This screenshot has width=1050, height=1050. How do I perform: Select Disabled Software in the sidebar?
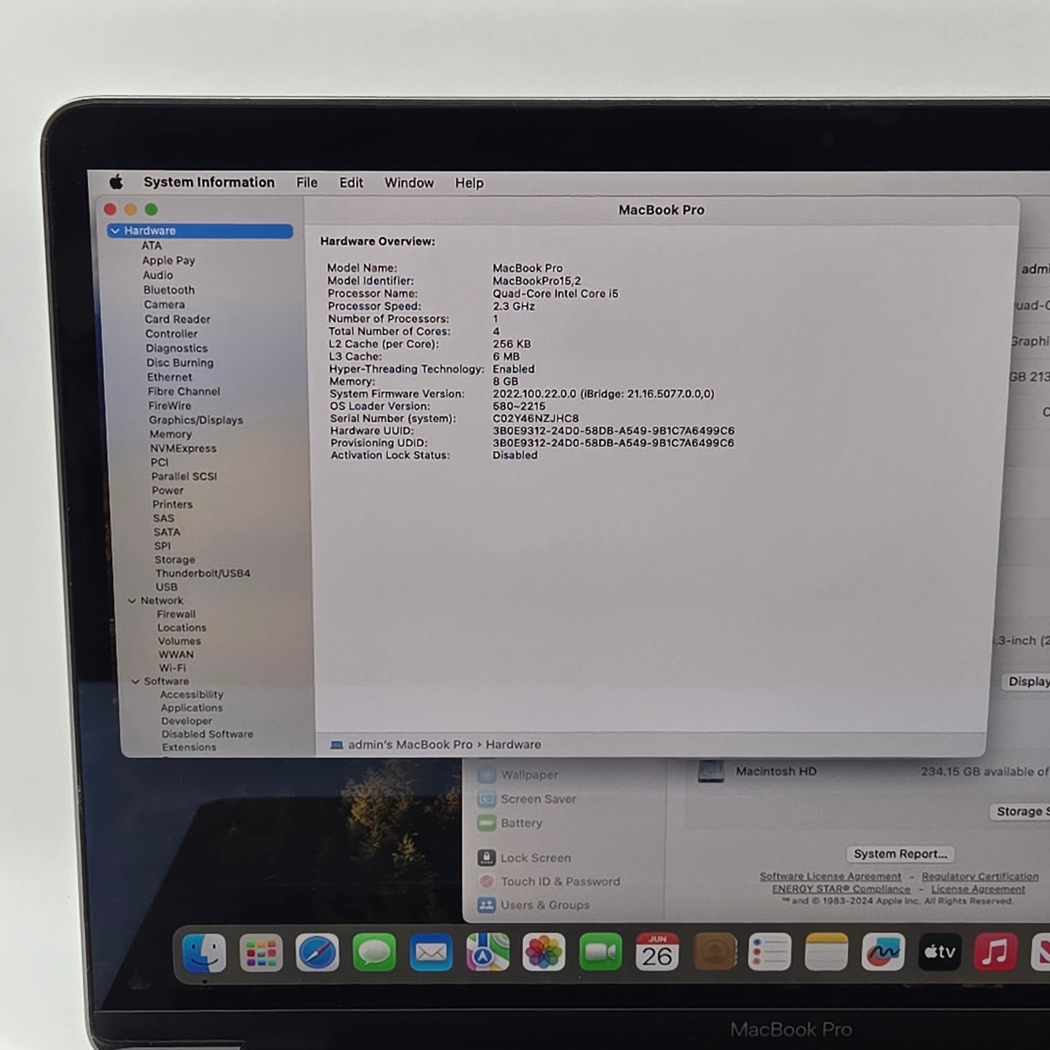(208, 734)
